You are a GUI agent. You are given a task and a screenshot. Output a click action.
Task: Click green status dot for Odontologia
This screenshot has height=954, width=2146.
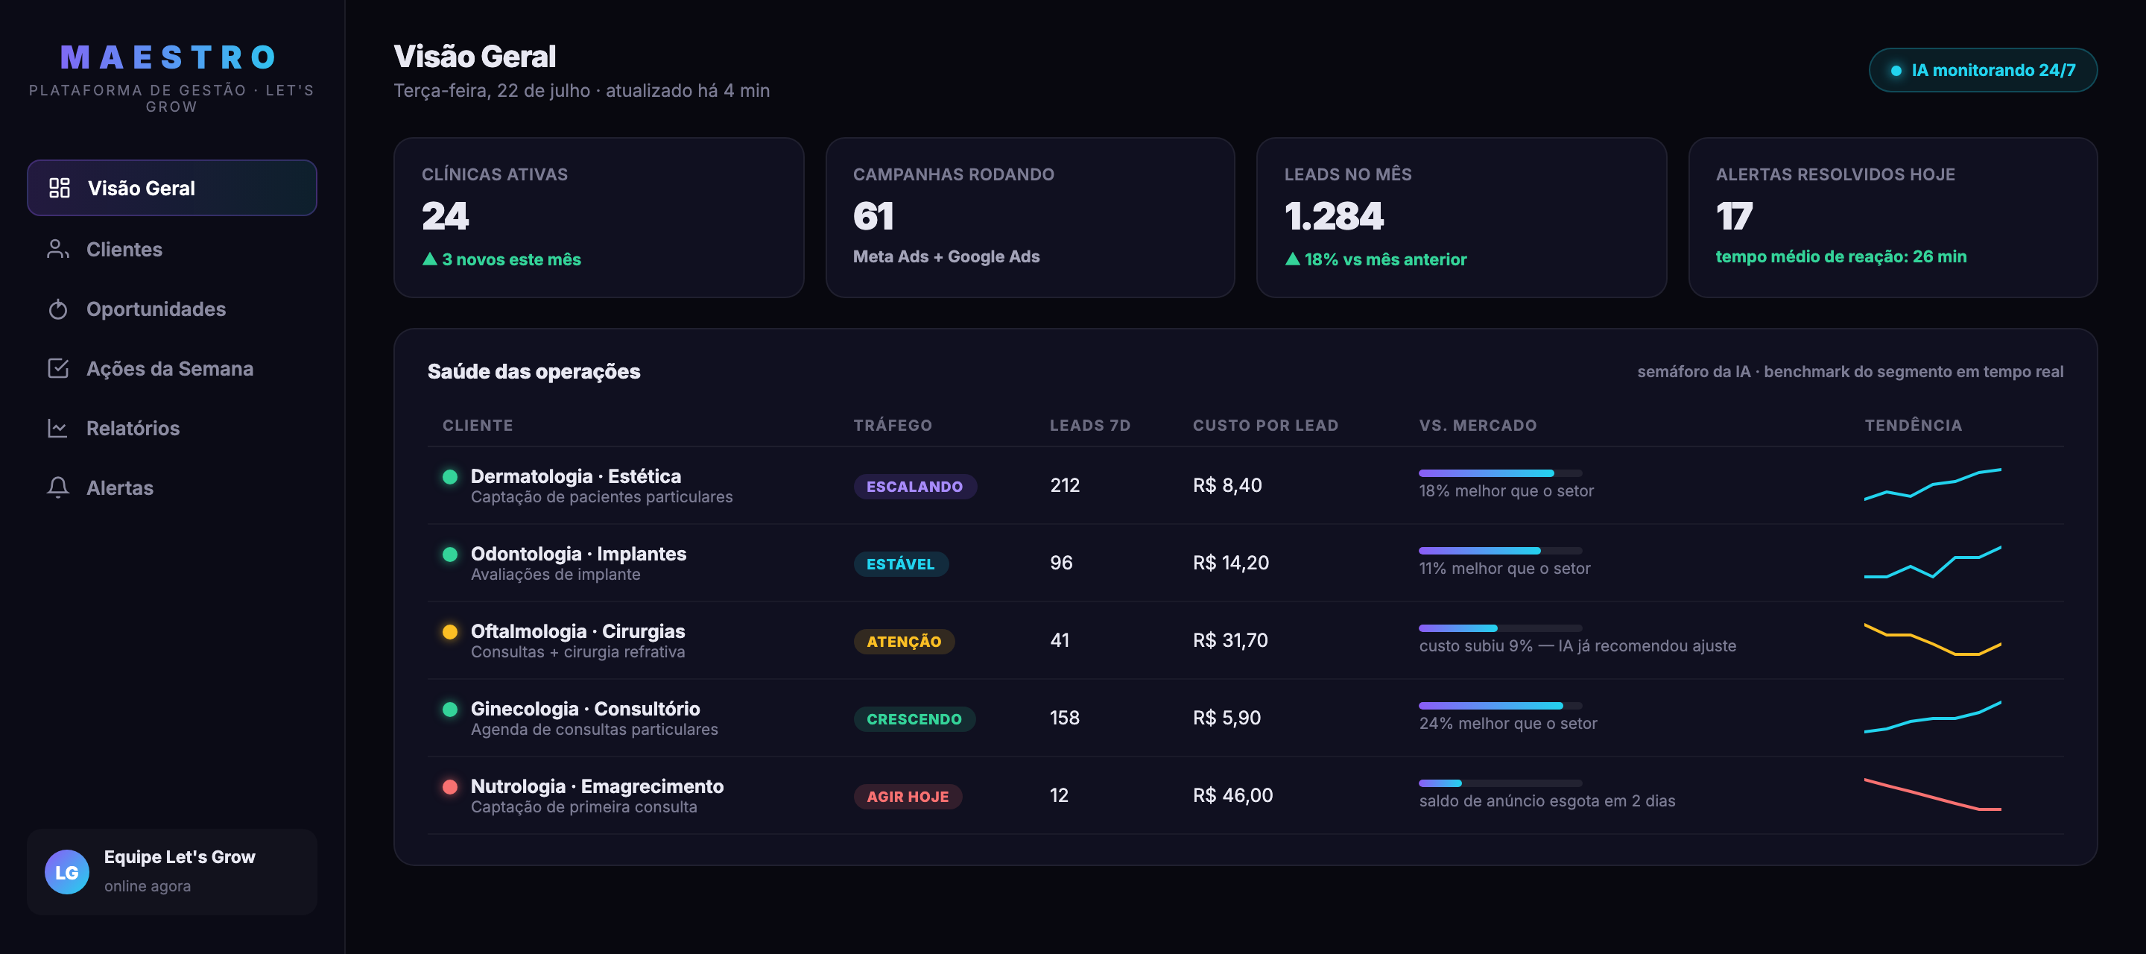click(450, 554)
